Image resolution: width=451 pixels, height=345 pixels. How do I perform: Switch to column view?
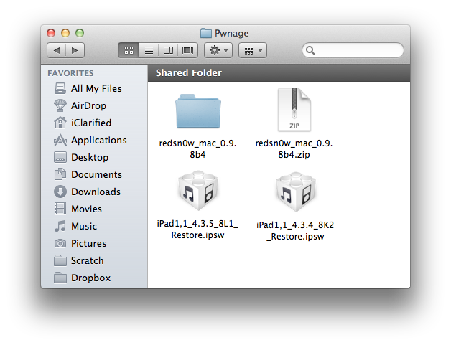click(x=168, y=50)
